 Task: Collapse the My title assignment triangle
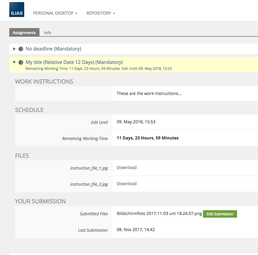click(x=14, y=62)
